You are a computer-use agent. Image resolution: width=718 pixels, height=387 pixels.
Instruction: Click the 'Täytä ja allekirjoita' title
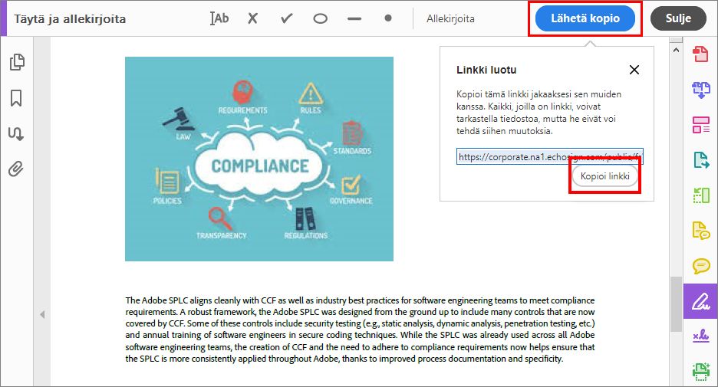(x=70, y=18)
